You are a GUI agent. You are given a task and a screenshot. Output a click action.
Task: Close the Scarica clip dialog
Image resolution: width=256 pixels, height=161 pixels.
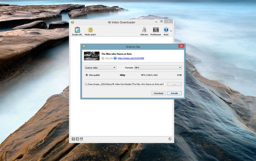[181, 46]
